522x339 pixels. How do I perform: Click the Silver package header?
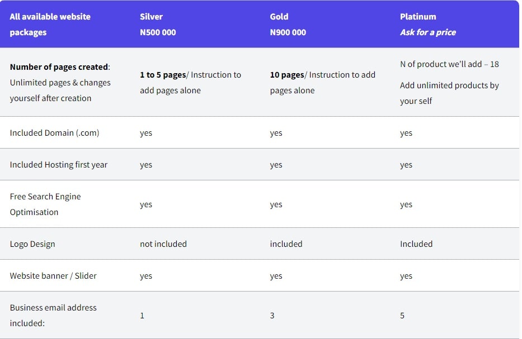[x=151, y=17]
